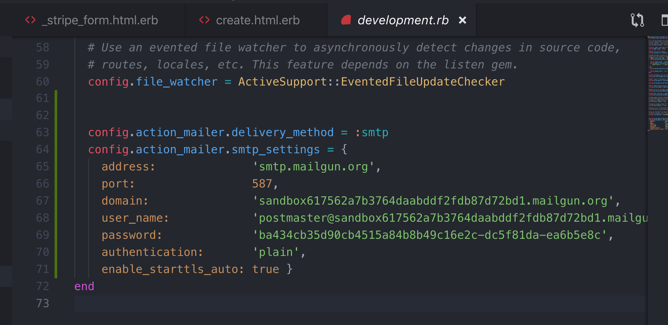Image resolution: width=668 pixels, height=325 pixels.
Task: Click the 'domain:' key
Action: point(125,201)
